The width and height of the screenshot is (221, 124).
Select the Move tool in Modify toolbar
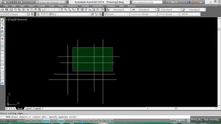tap(2, 39)
